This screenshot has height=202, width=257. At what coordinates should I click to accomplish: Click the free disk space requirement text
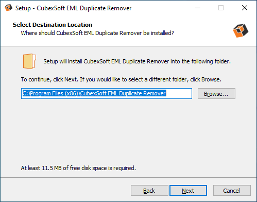click(x=78, y=168)
